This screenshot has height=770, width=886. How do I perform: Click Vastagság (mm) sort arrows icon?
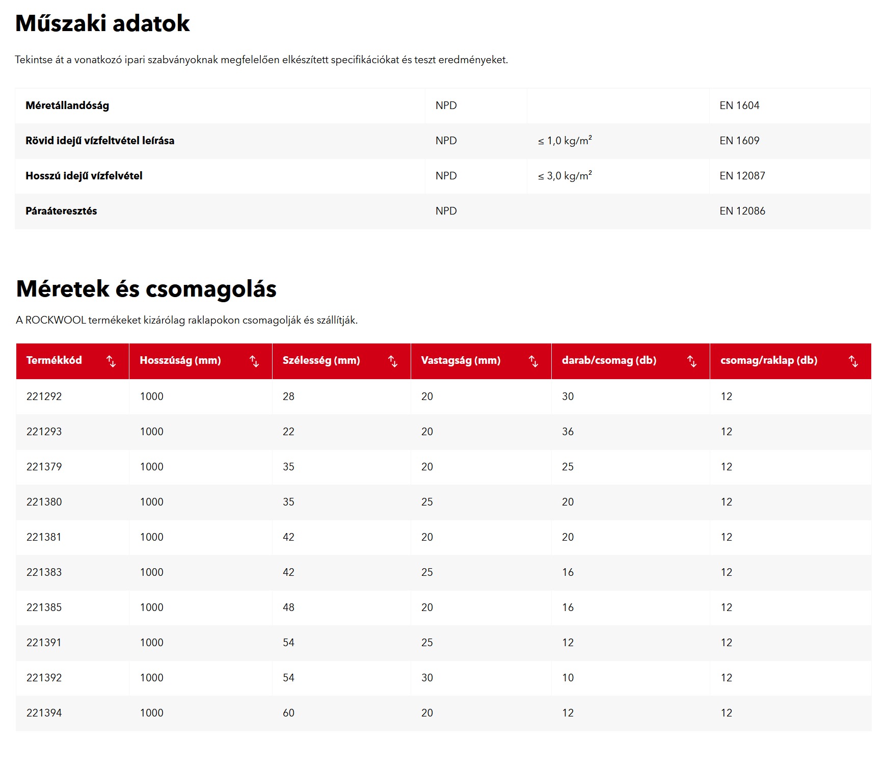pos(533,361)
